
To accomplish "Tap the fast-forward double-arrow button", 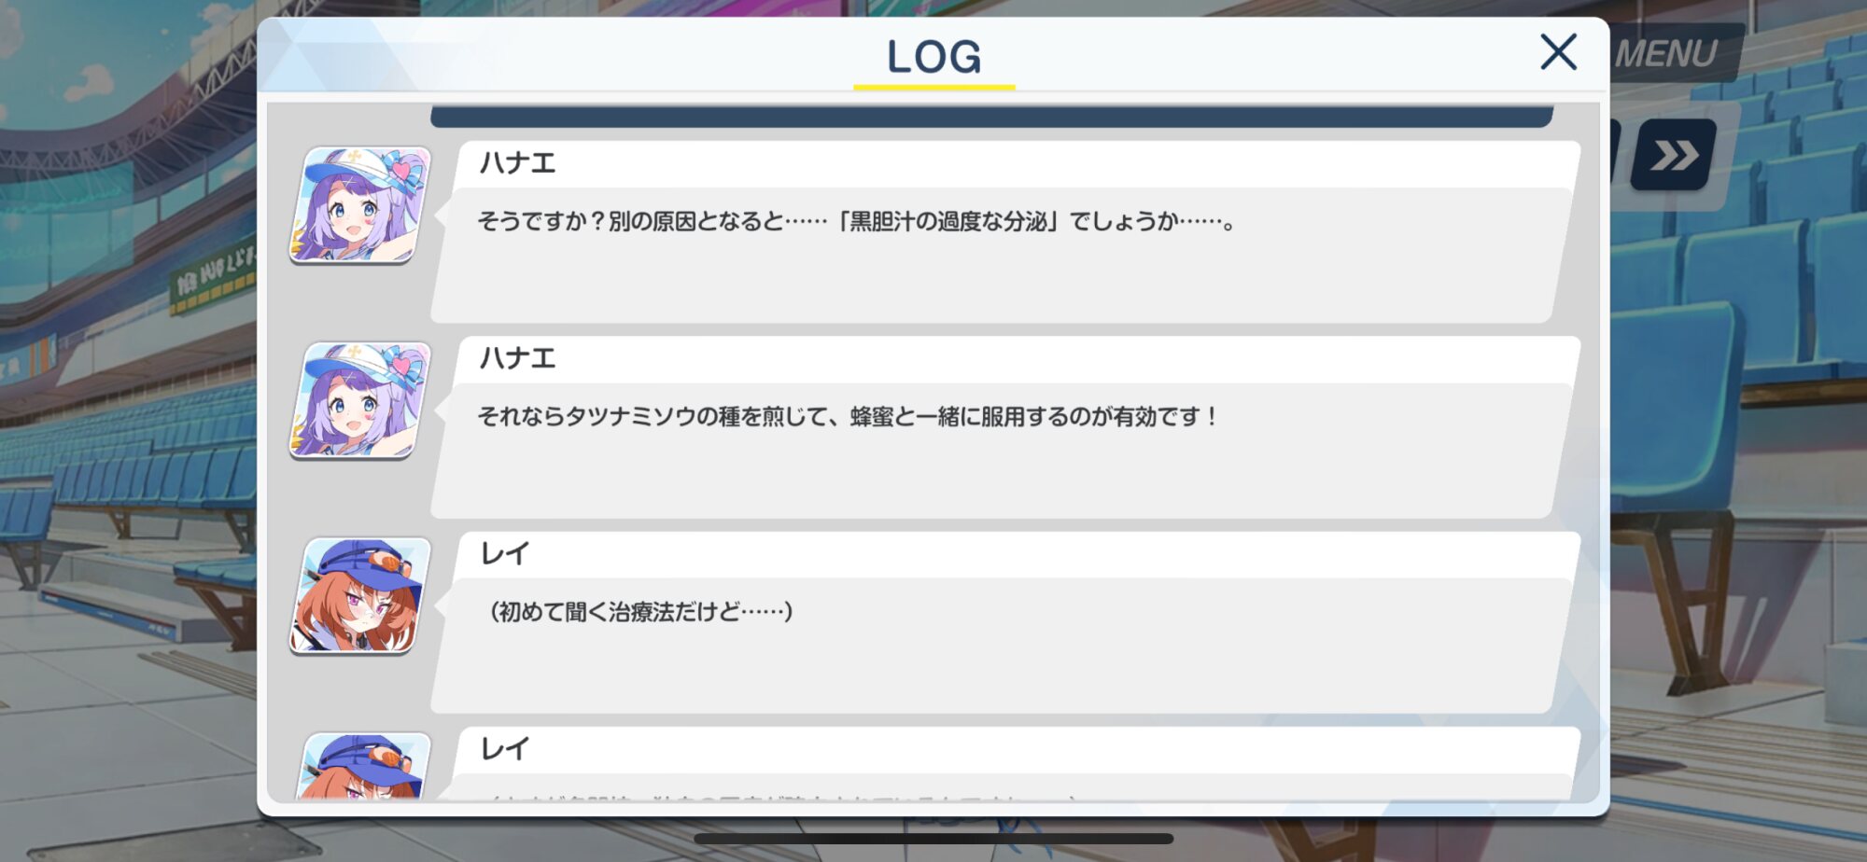I will click(x=1674, y=155).
